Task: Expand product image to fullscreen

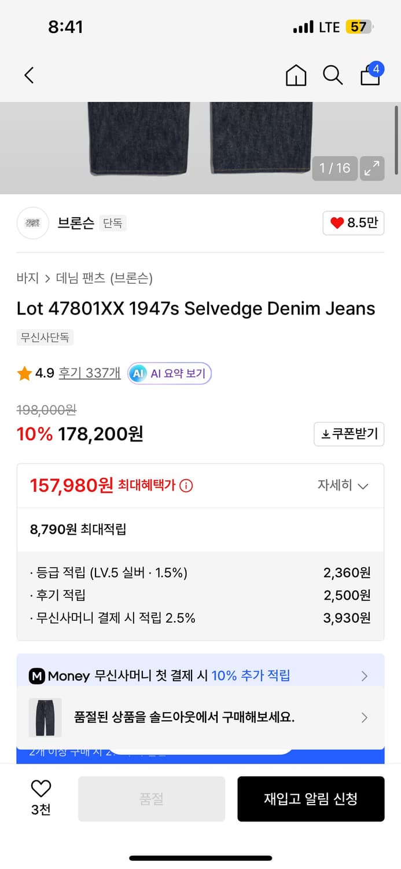Action: 372,169
